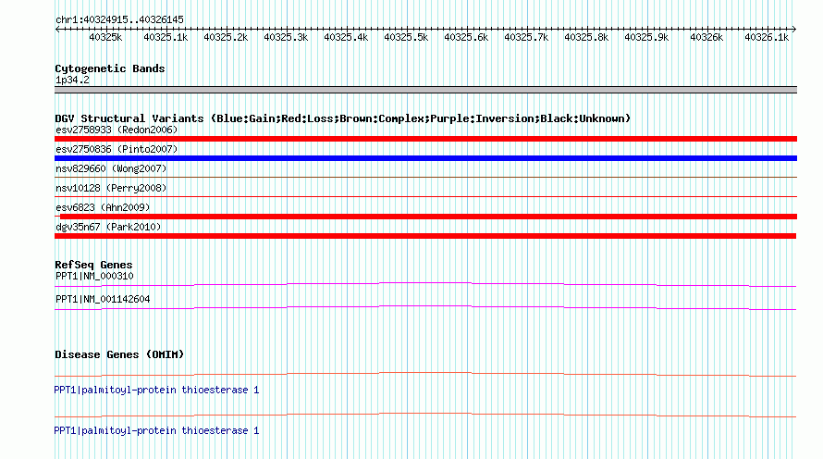This screenshot has height=459, width=823.
Task: Click the thin brown line under nsv829660
Action: (x=425, y=178)
